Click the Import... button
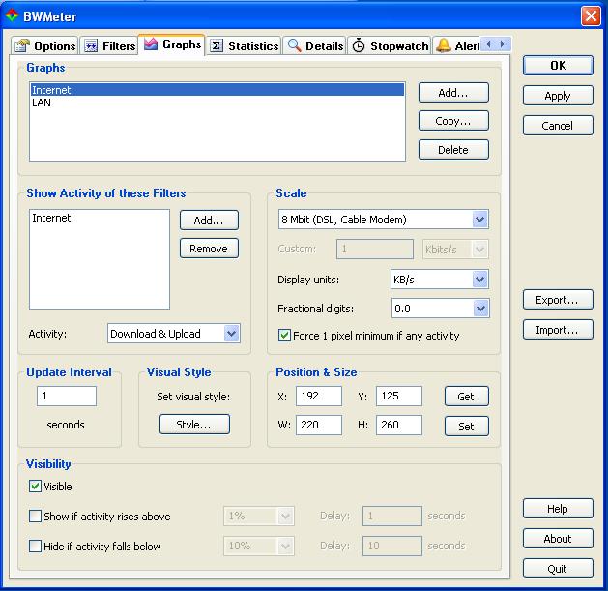 [x=558, y=330]
